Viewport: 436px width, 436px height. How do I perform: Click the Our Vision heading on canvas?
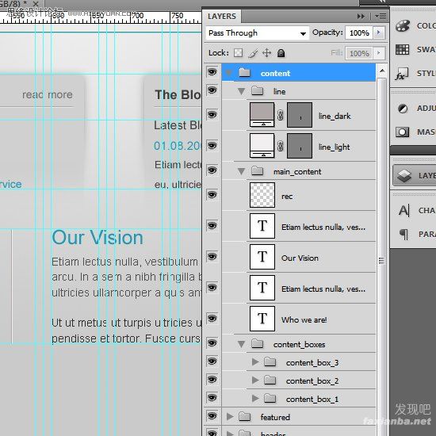pos(98,238)
